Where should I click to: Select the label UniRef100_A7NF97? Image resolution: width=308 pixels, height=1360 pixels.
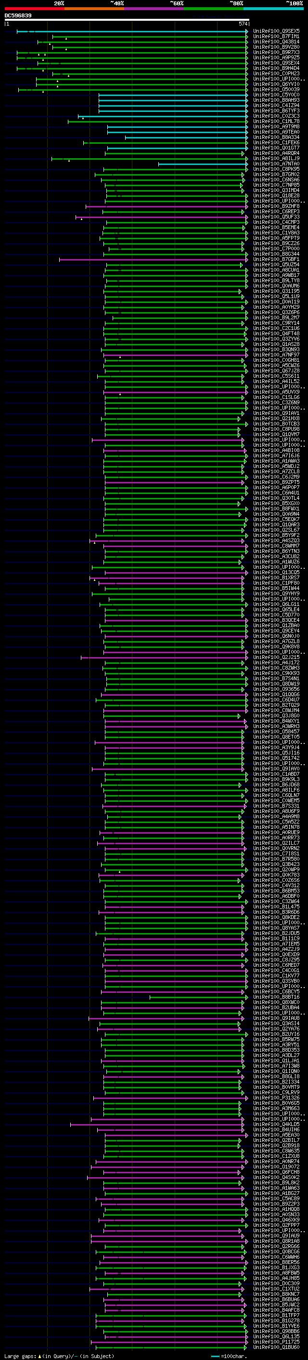tap(276, 355)
